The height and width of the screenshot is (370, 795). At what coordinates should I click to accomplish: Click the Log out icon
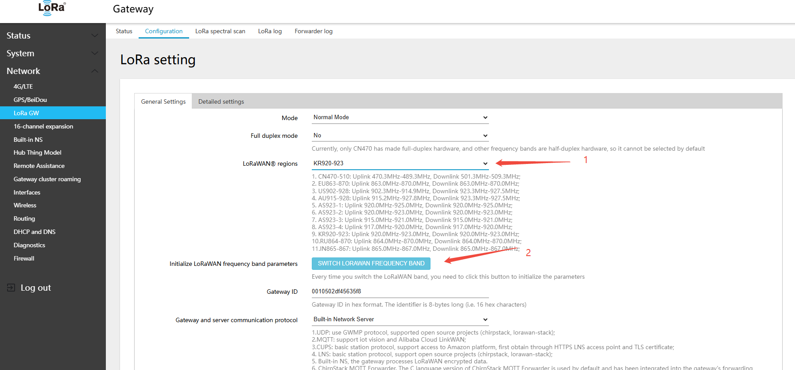coord(11,288)
